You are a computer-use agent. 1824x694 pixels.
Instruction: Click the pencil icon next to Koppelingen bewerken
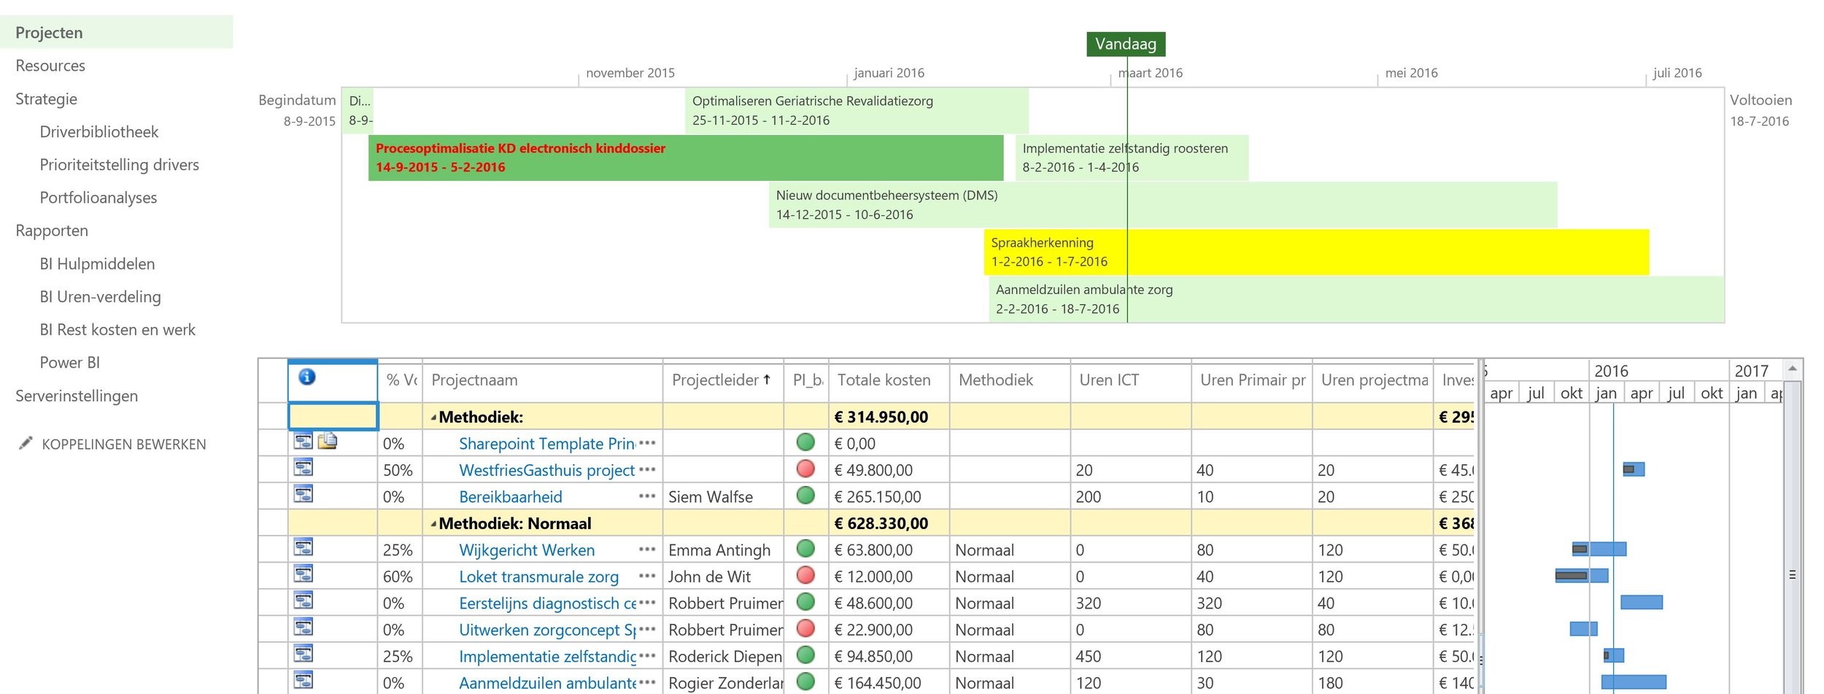pos(26,443)
